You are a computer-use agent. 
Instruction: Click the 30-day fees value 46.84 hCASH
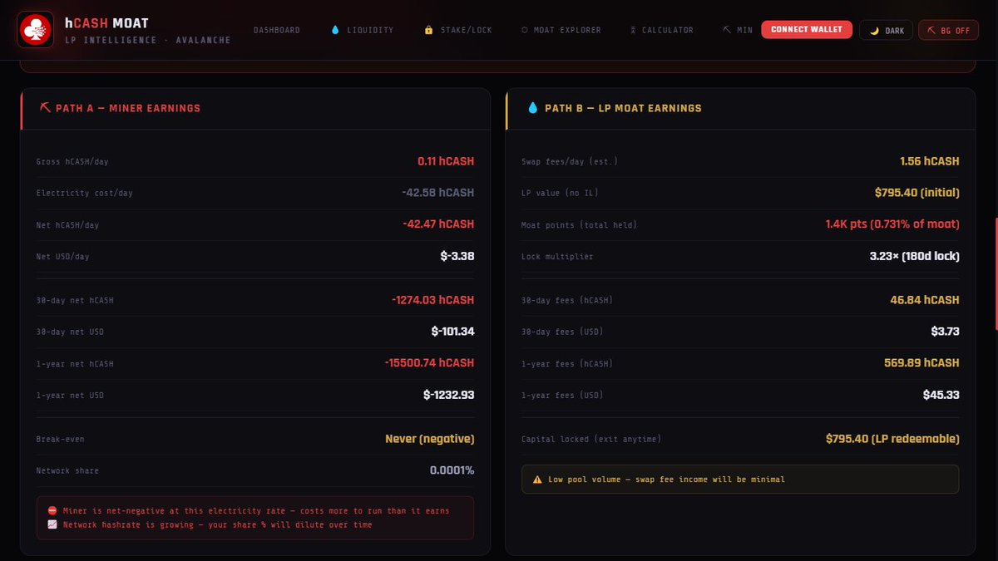click(925, 299)
